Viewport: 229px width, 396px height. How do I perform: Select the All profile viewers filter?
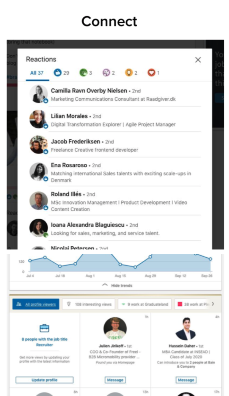pyautogui.click(x=36, y=304)
